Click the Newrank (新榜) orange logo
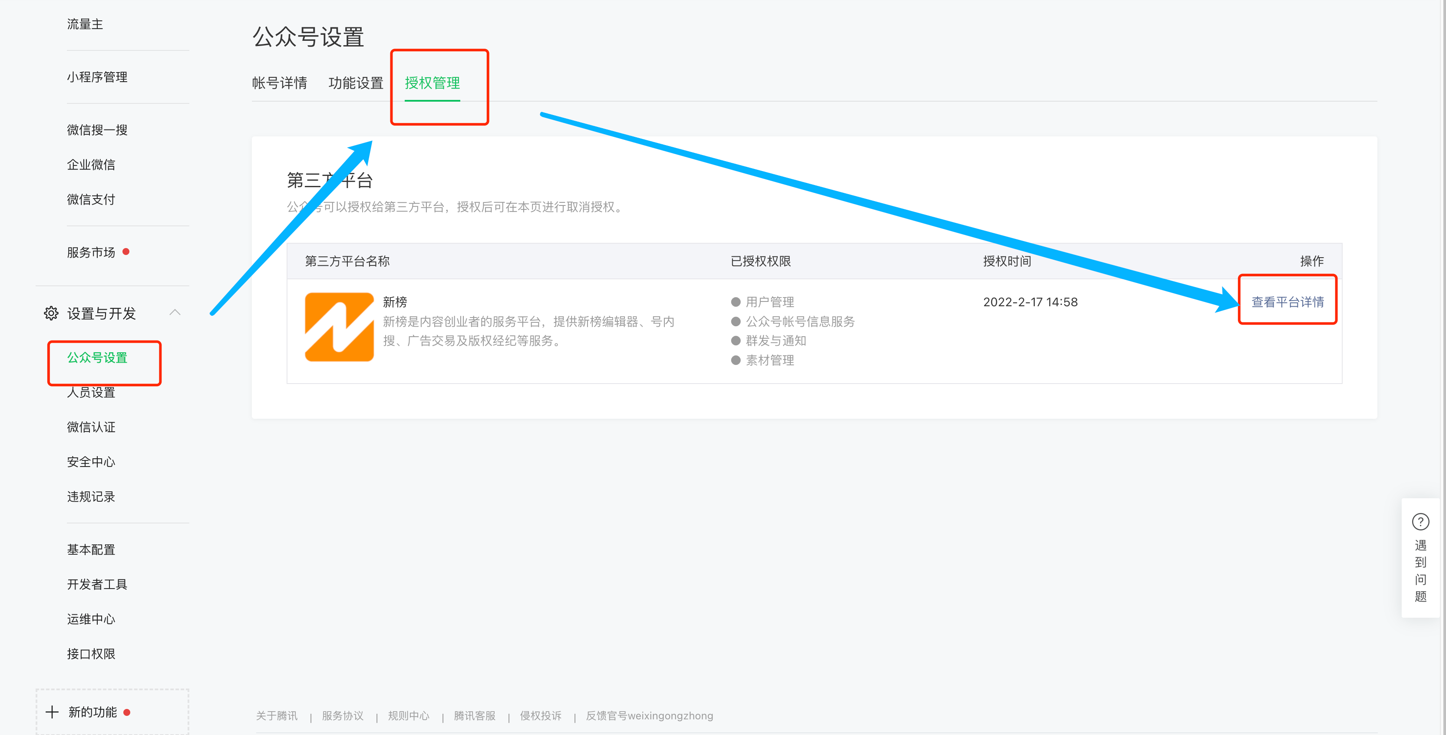1446x735 pixels. pyautogui.click(x=339, y=327)
